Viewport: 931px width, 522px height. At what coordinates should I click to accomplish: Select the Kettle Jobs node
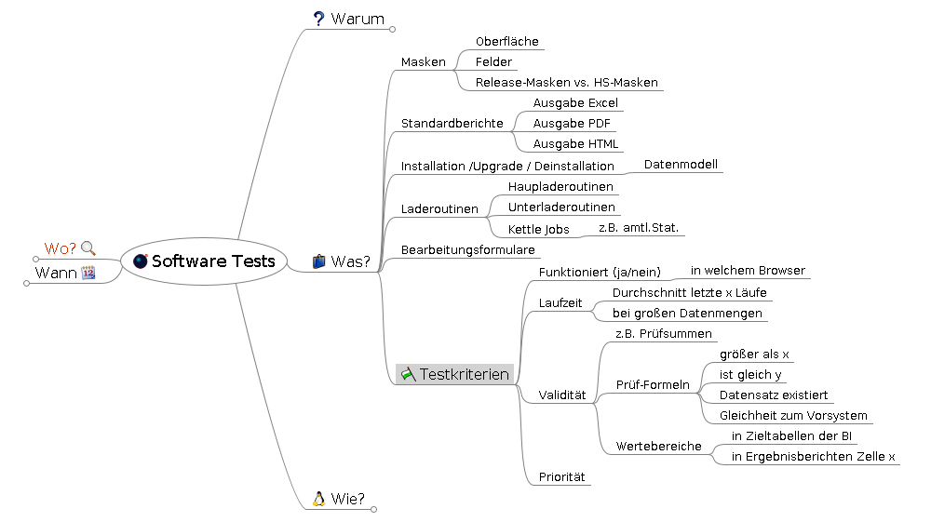click(x=538, y=229)
